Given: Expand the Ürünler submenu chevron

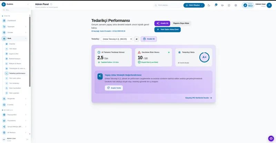Looking at the screenshot, I should [26, 32].
